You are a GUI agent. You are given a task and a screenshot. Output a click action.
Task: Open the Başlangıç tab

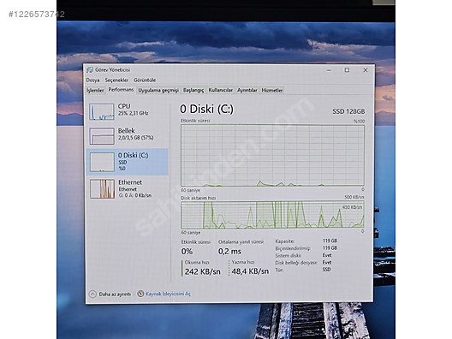(193, 90)
